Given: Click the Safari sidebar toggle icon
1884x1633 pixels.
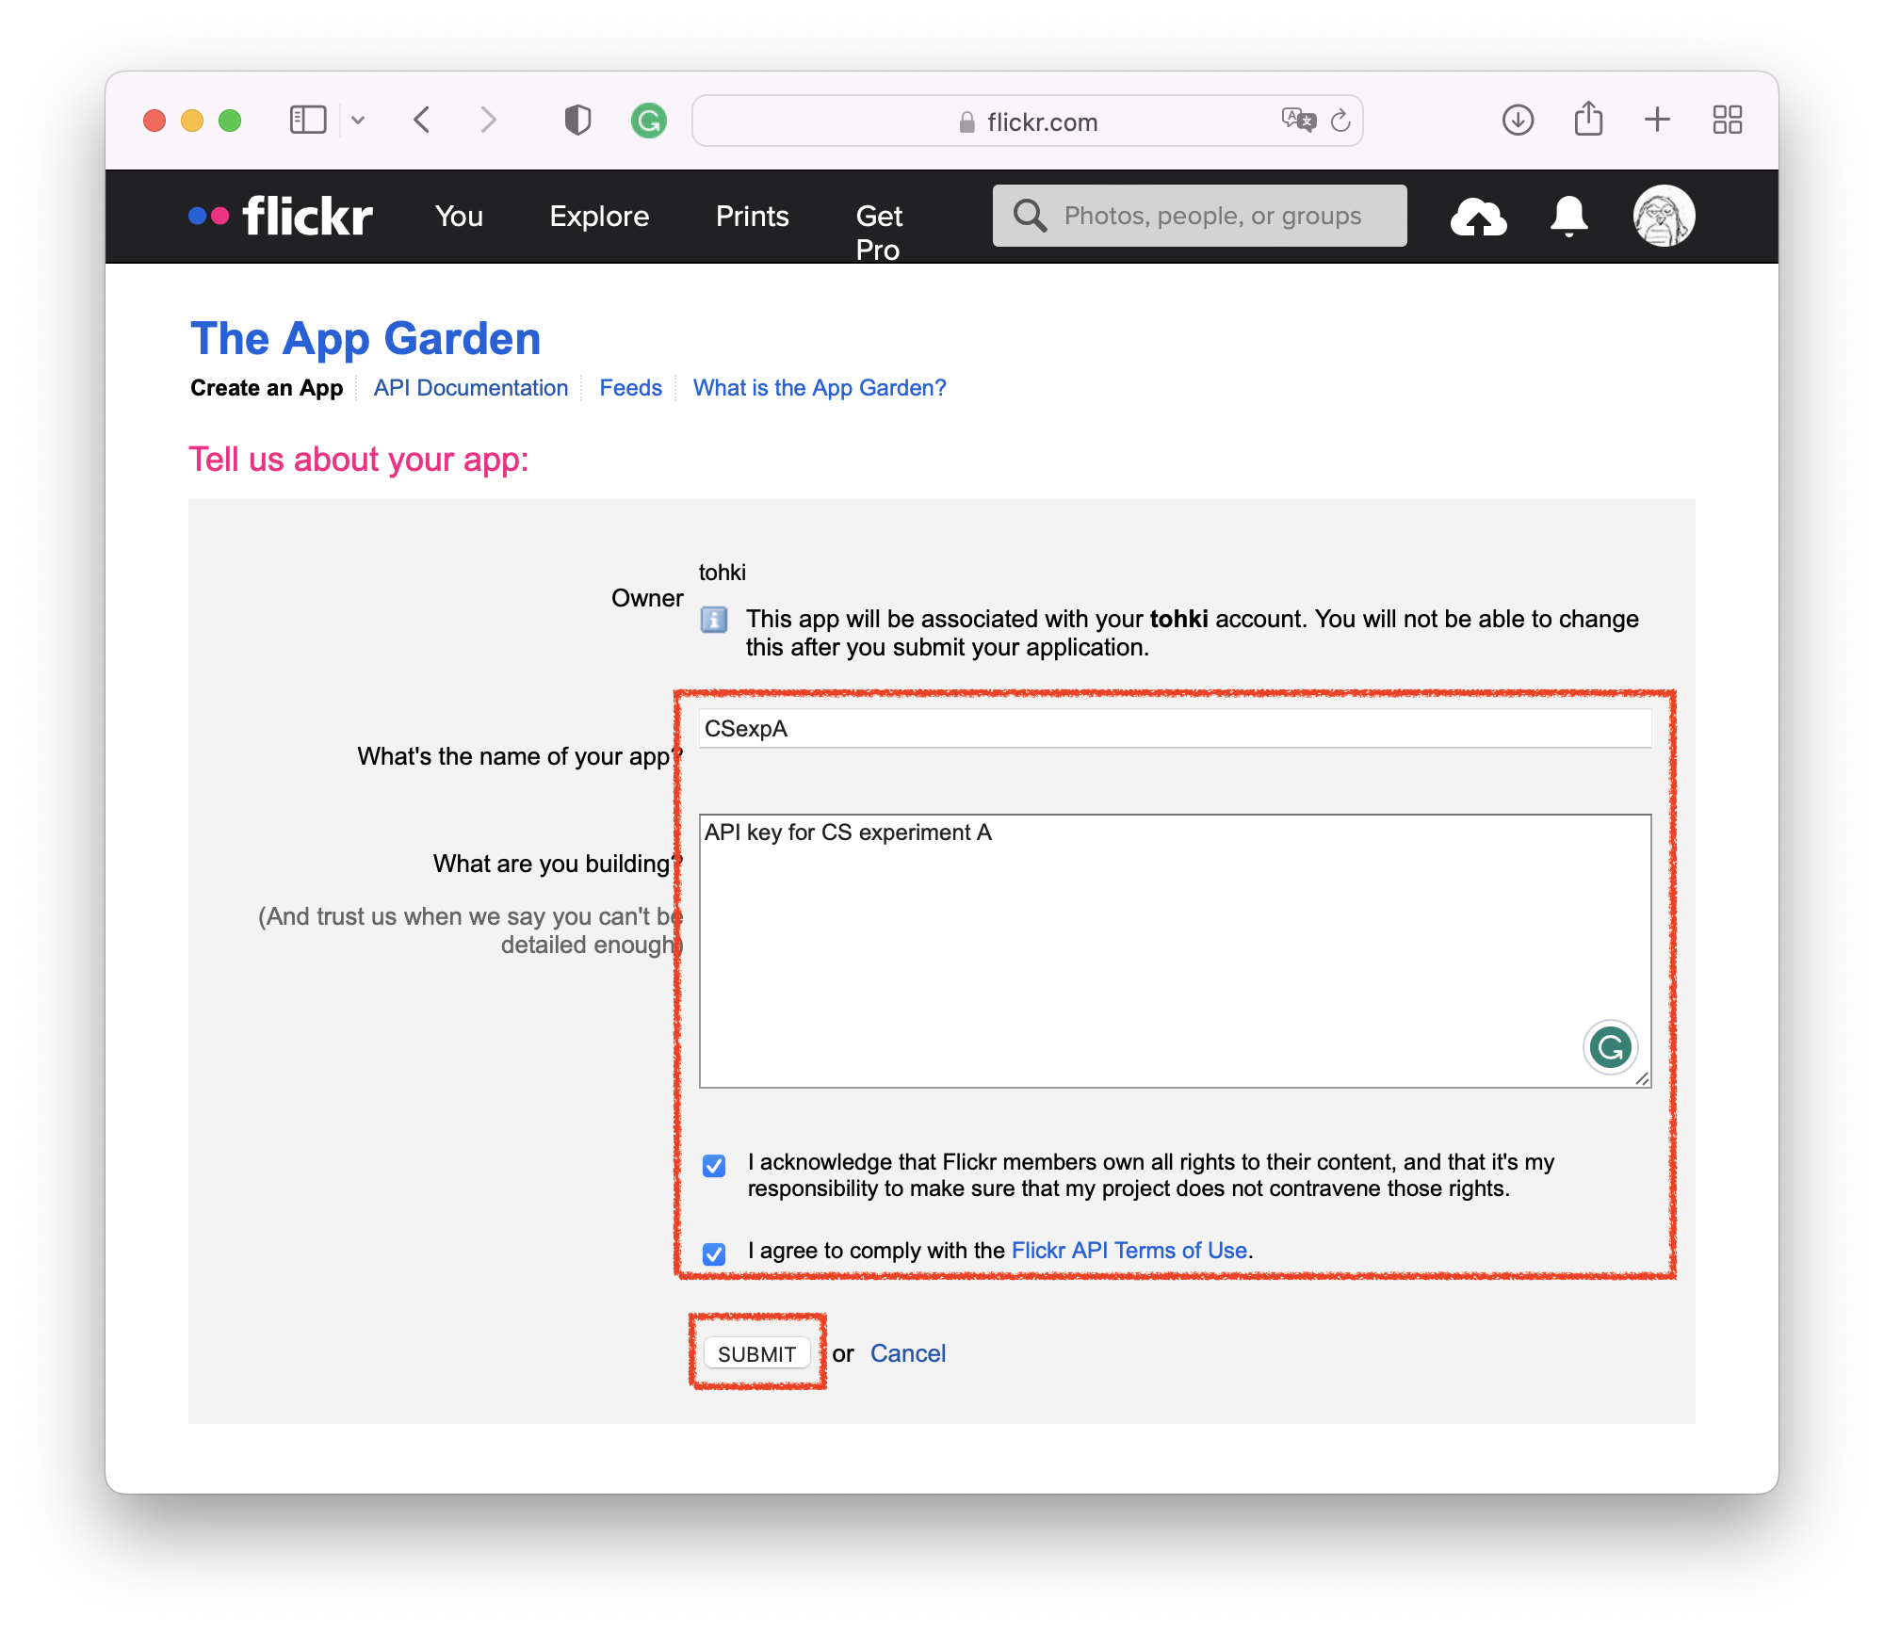Looking at the screenshot, I should click(308, 121).
